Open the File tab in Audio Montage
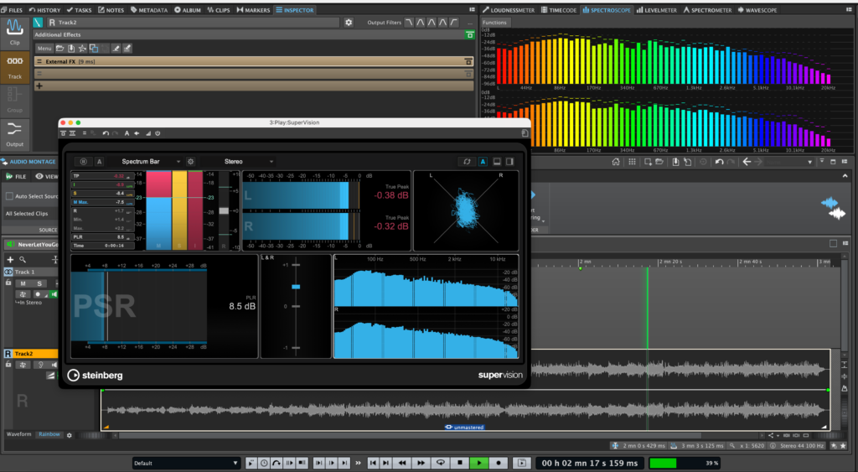The image size is (858, 472). [16, 176]
